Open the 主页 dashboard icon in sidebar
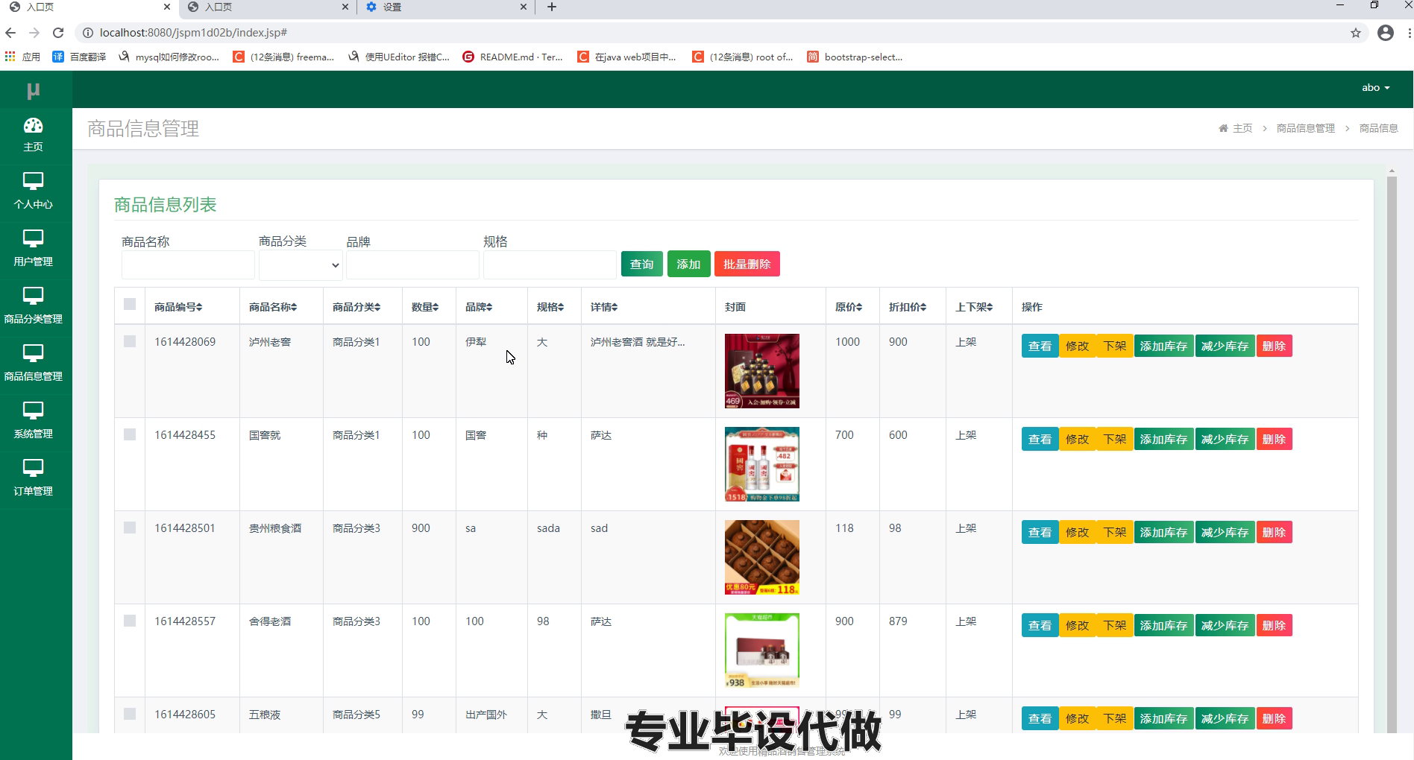 pyautogui.click(x=34, y=125)
